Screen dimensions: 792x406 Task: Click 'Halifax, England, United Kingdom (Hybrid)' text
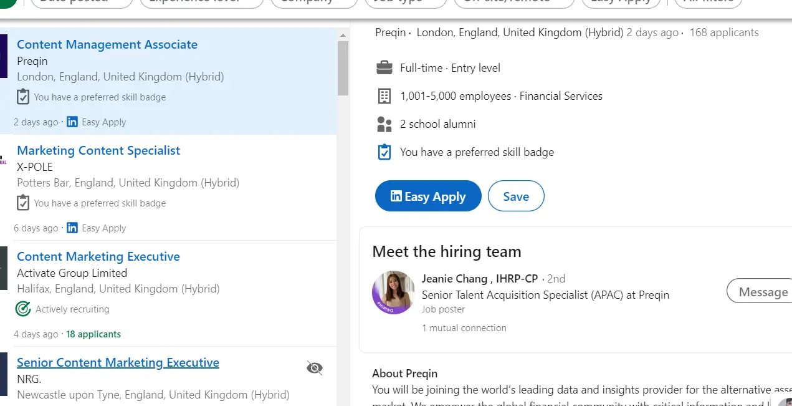118,289
